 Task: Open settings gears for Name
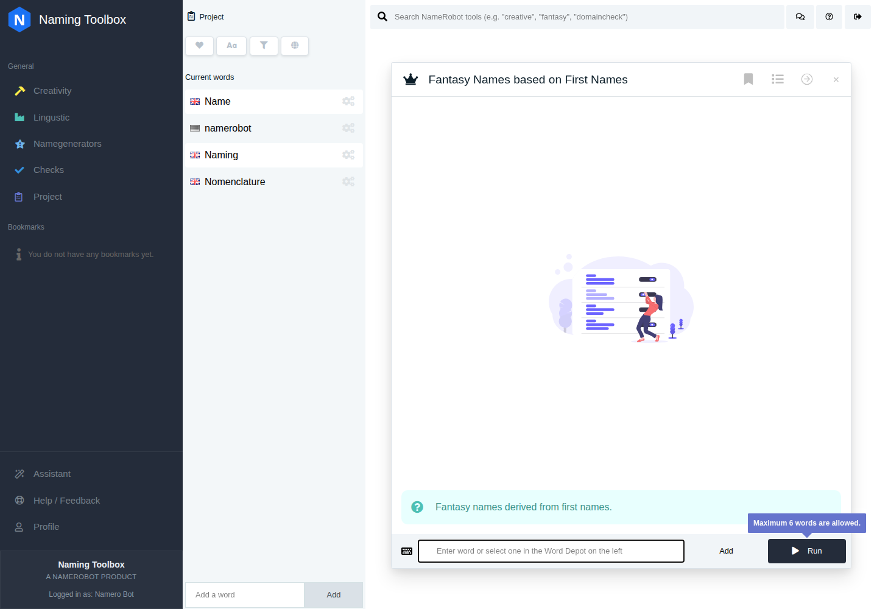pyautogui.click(x=348, y=102)
